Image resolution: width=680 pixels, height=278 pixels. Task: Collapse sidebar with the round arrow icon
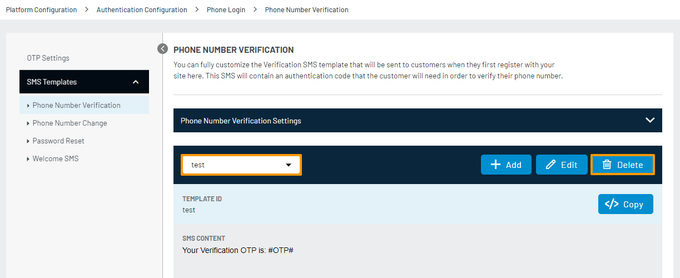click(162, 49)
